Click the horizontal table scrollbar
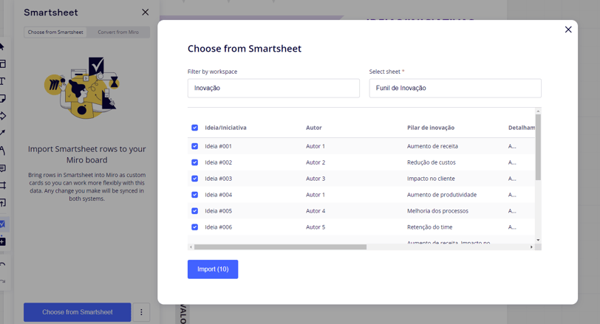This screenshot has width=600, height=324. coord(281,247)
